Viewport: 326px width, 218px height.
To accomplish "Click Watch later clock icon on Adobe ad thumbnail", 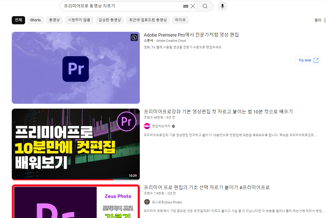I will 134,37.
